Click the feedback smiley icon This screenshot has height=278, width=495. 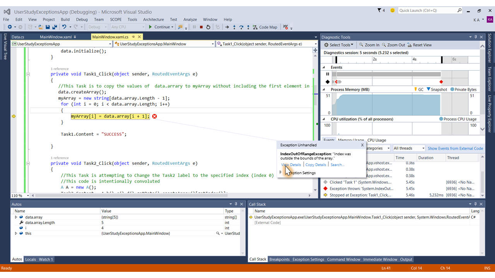[393, 10]
